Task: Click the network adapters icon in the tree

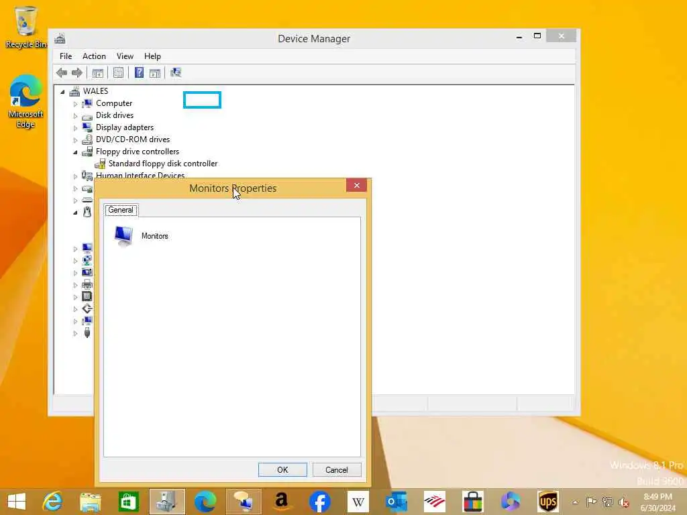Action: (x=87, y=261)
